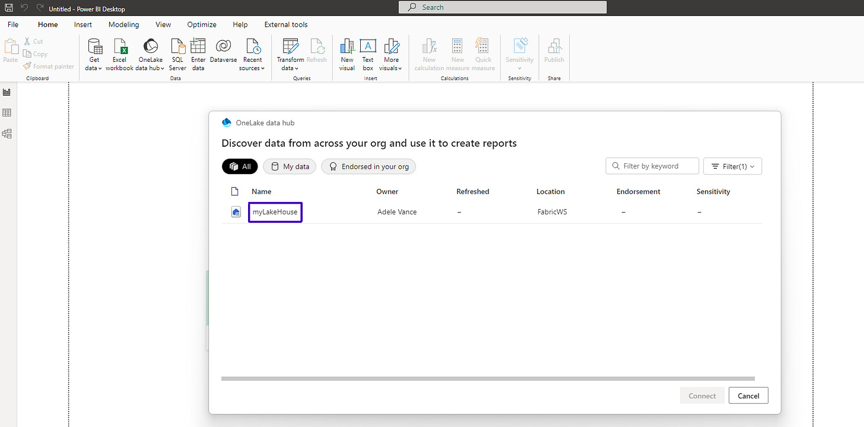Viewport: 864px width, 427px height.
Task: Toggle Endorsed in your org filter
Action: (x=369, y=167)
